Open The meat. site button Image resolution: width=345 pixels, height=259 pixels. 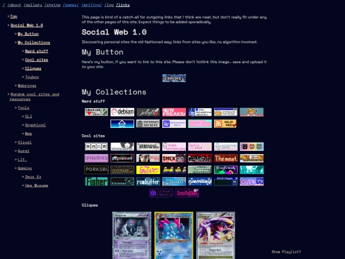226,158
